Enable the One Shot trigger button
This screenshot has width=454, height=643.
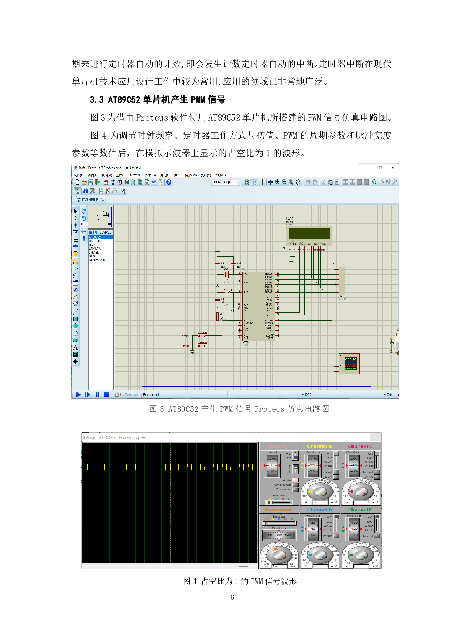(x=295, y=485)
